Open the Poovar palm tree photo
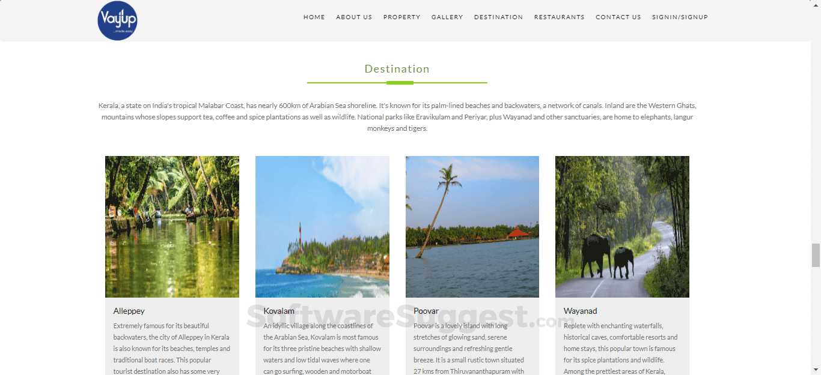This screenshot has width=821, height=375. pyautogui.click(x=472, y=227)
